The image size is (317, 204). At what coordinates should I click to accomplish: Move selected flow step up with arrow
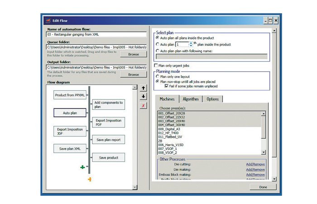tap(144, 88)
